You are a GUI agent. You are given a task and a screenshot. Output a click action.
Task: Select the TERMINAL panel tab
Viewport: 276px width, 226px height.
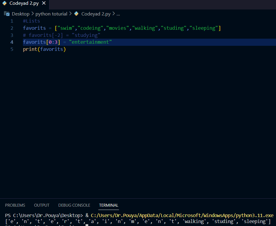pos(108,205)
